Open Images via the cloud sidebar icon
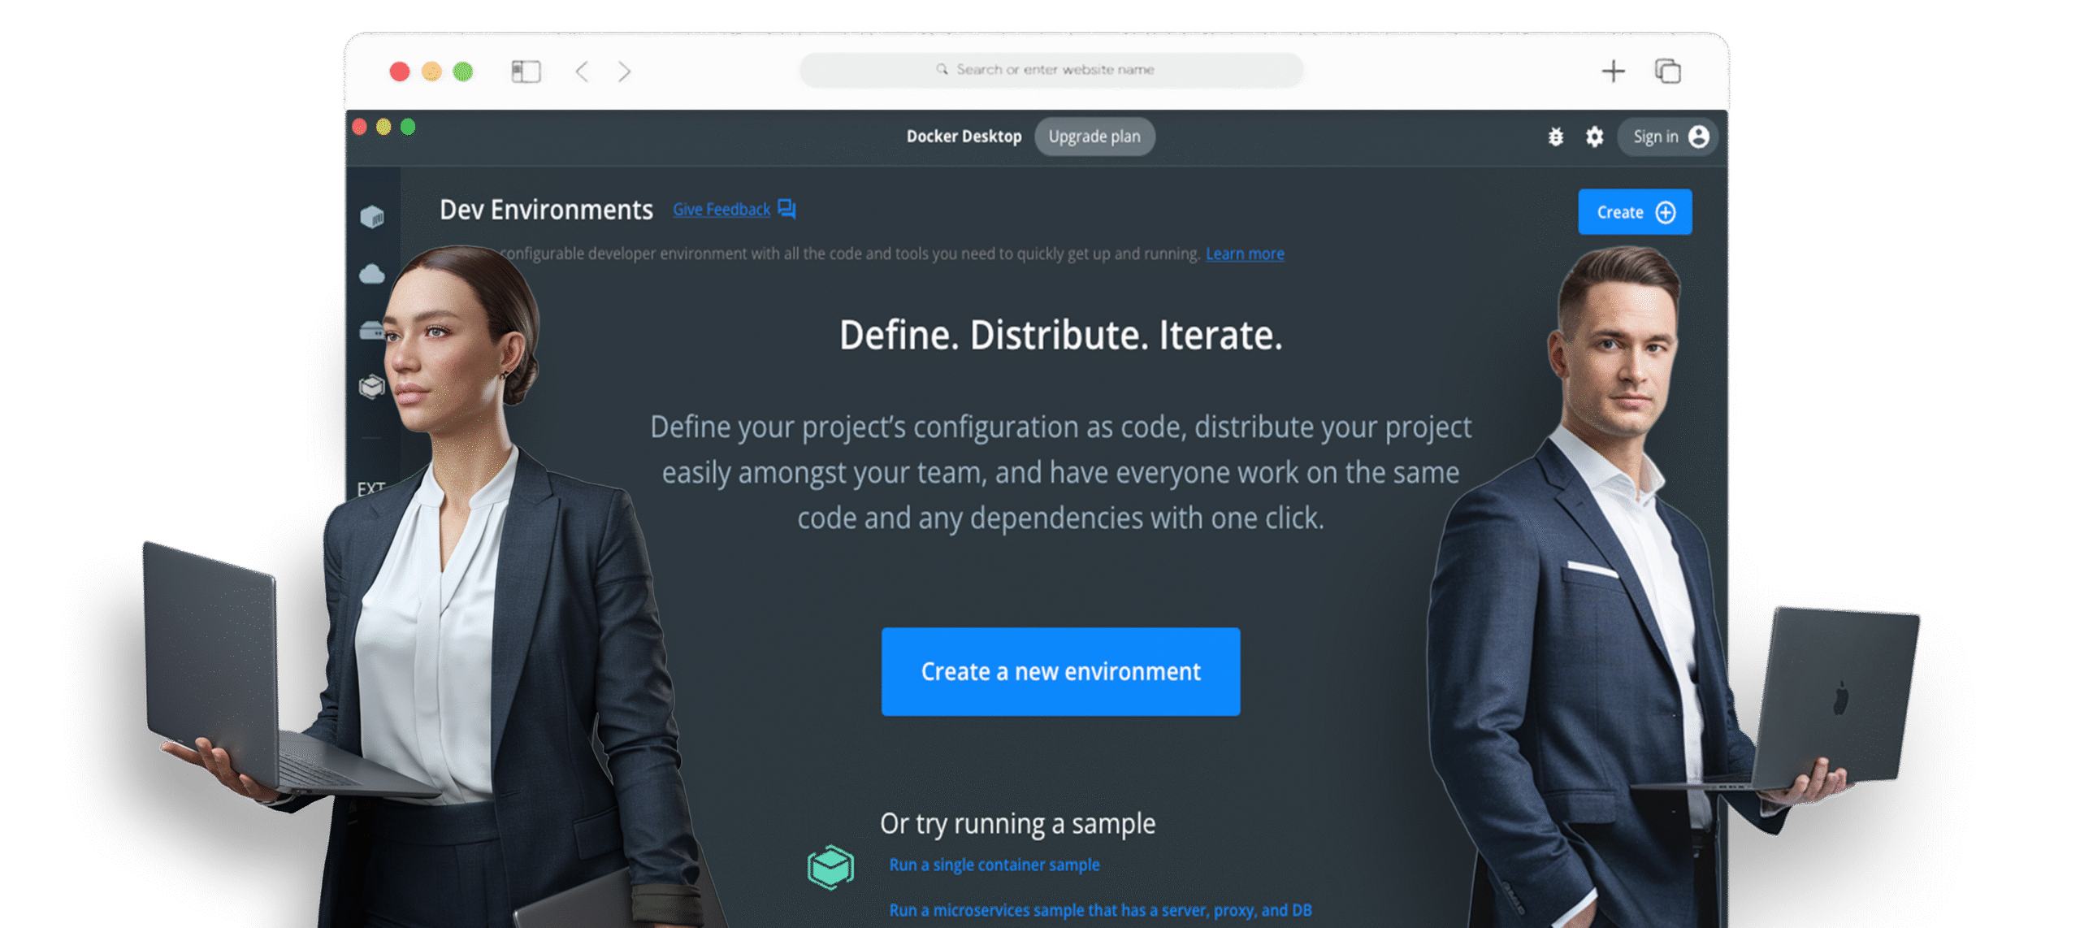Screen dimensions: 2080x928 tap(372, 274)
